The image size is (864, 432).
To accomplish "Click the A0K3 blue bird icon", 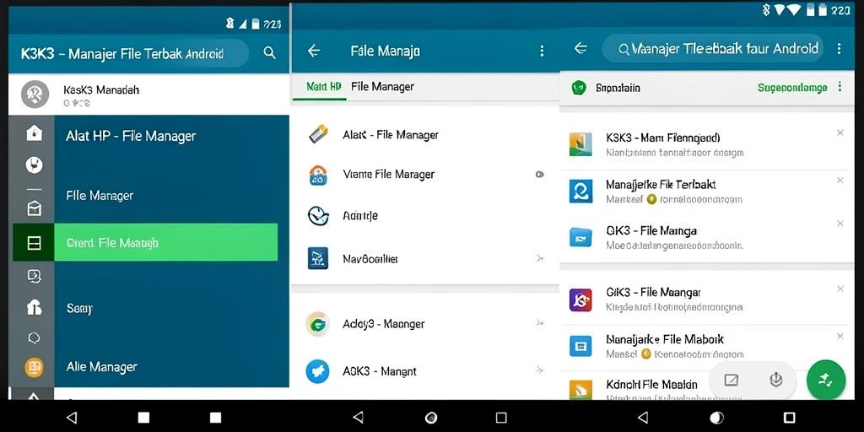I will [318, 371].
